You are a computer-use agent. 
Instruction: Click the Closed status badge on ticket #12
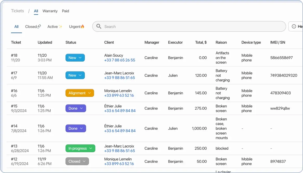(x=77, y=161)
